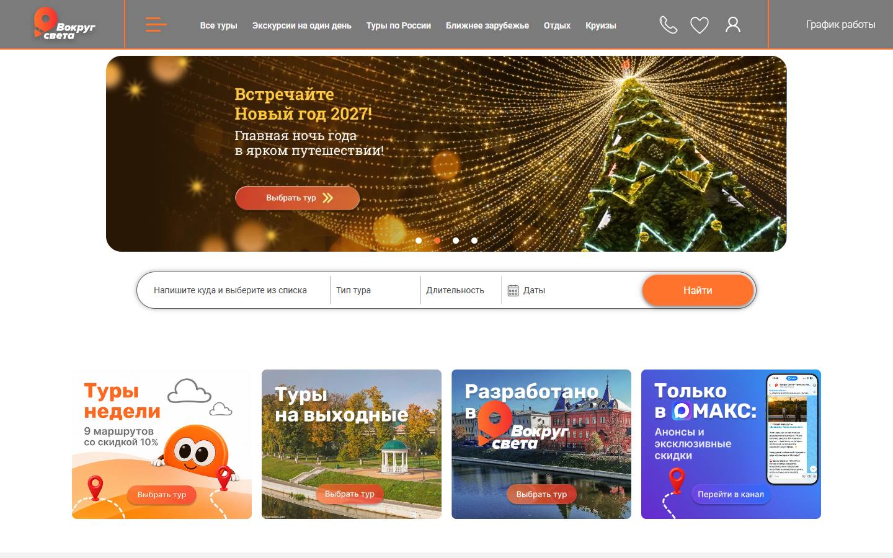Image resolution: width=893 pixels, height=558 pixels.
Task: Open the Туры недели promo card image
Action: (162, 444)
